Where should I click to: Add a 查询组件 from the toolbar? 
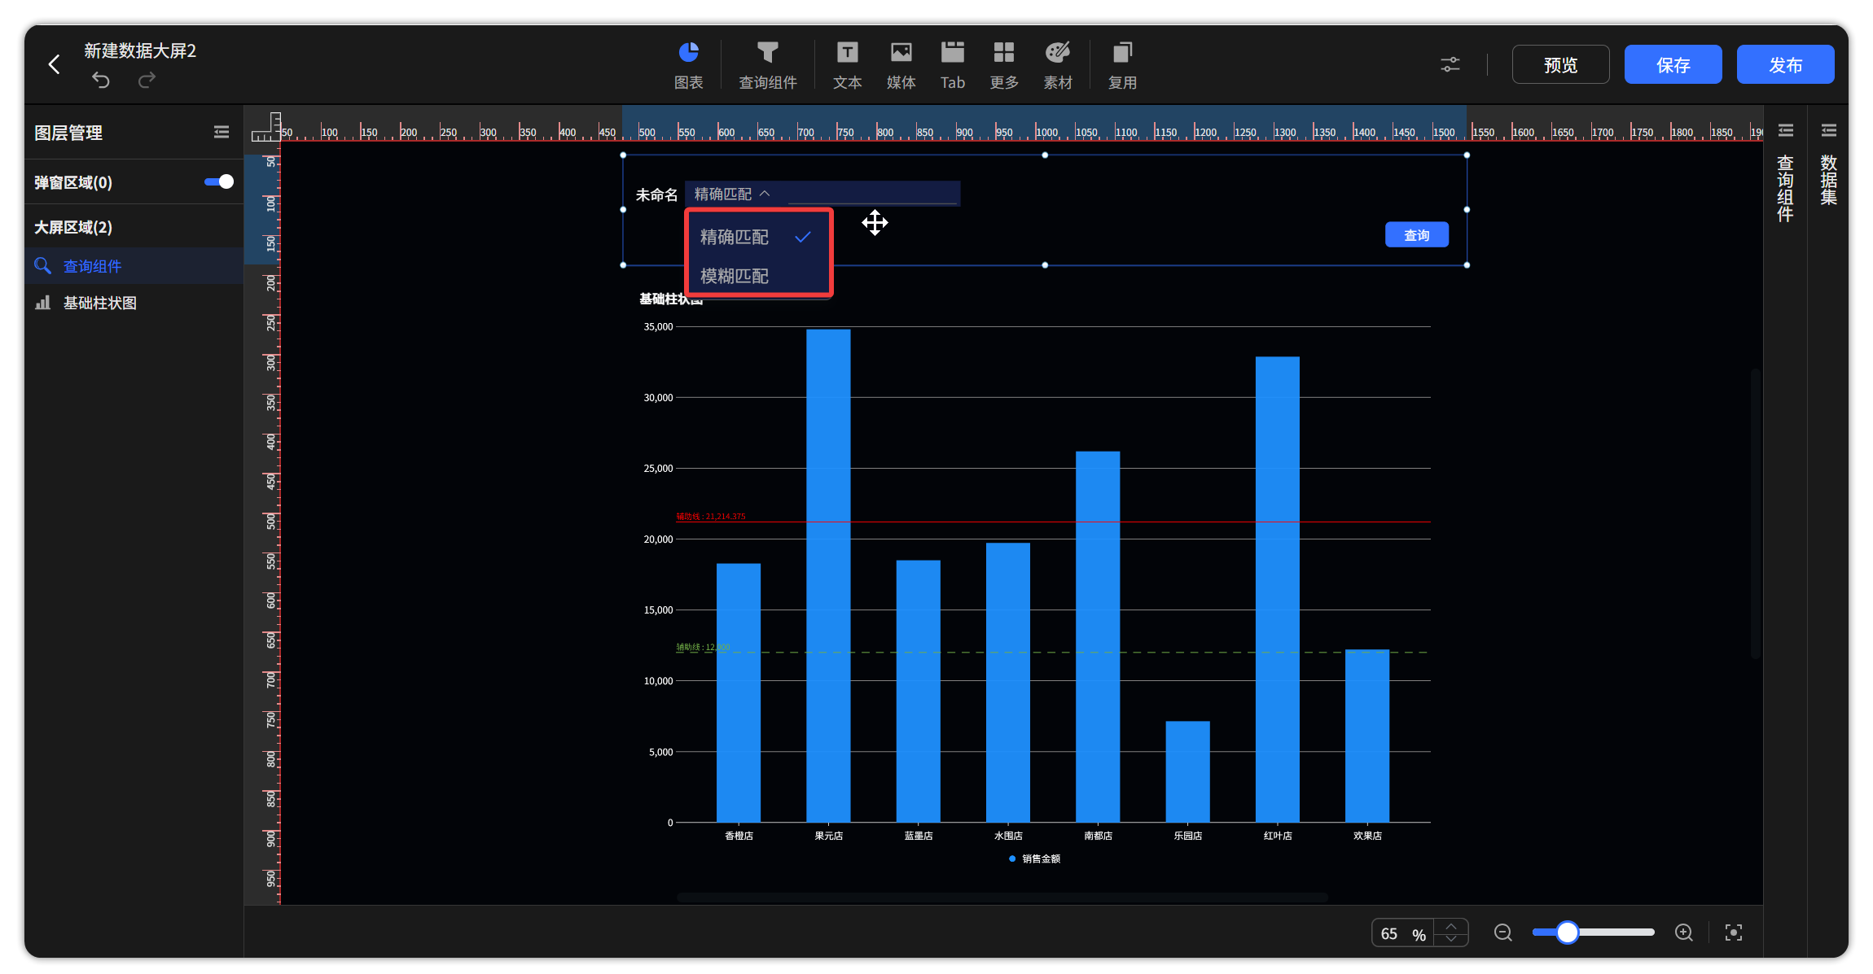(767, 66)
